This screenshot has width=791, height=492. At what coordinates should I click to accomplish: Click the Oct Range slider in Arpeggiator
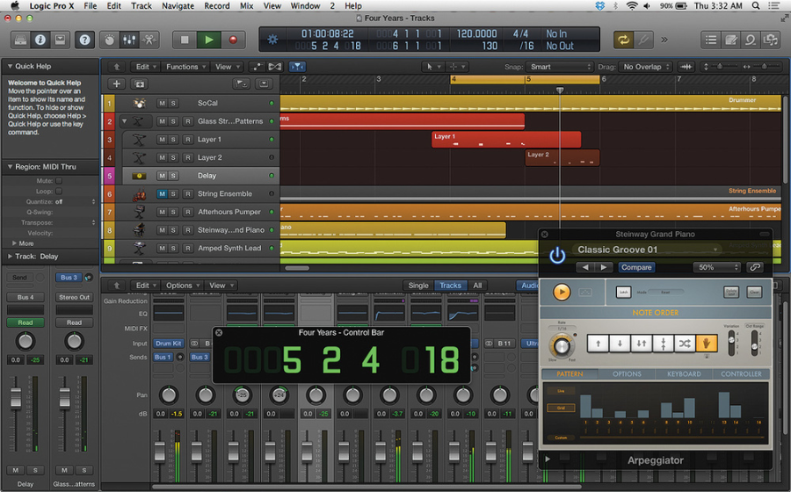pyautogui.click(x=755, y=343)
